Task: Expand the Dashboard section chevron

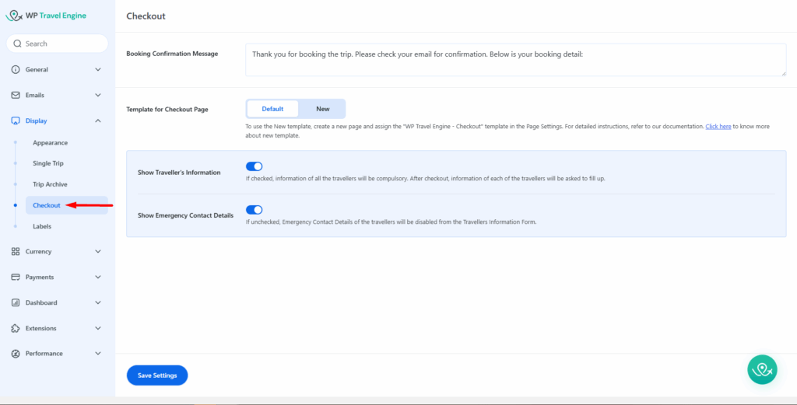Action: [98, 303]
